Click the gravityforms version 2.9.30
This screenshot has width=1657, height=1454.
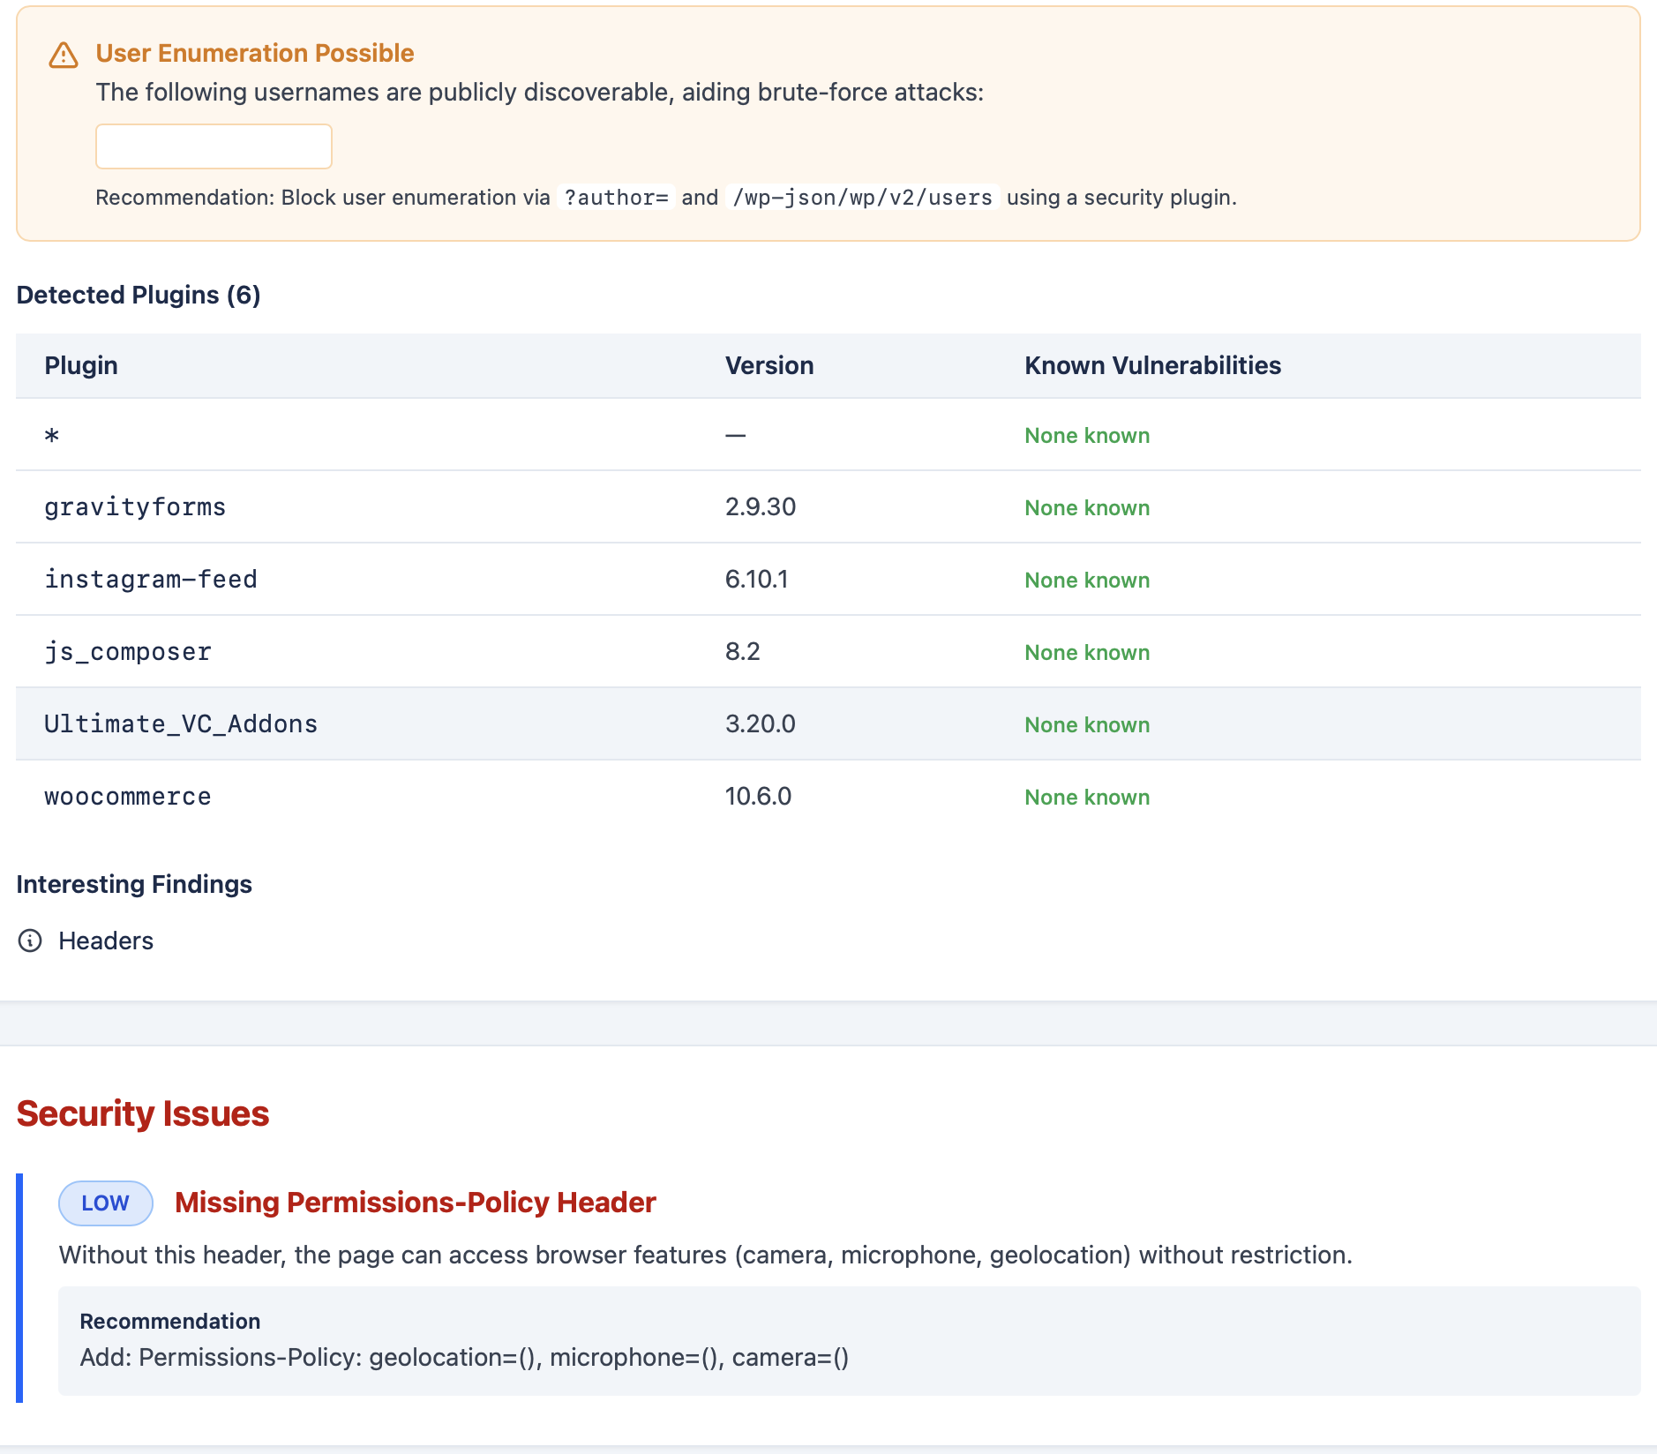click(x=761, y=506)
